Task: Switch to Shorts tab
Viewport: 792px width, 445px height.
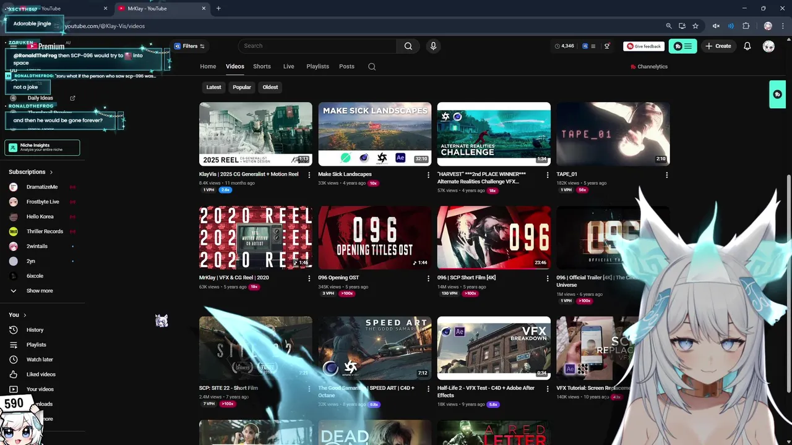Action: [262, 66]
